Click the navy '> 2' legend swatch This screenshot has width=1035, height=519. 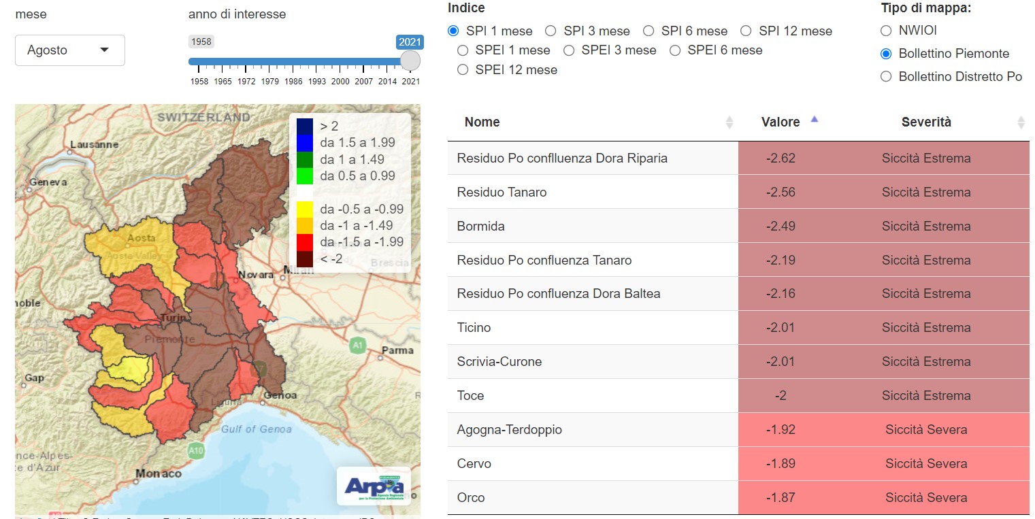click(305, 126)
